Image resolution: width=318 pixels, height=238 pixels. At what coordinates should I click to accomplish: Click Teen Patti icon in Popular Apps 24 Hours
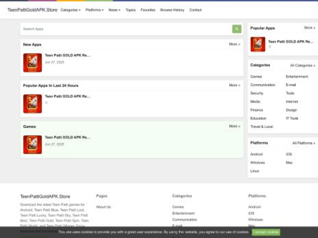[x=32, y=104]
